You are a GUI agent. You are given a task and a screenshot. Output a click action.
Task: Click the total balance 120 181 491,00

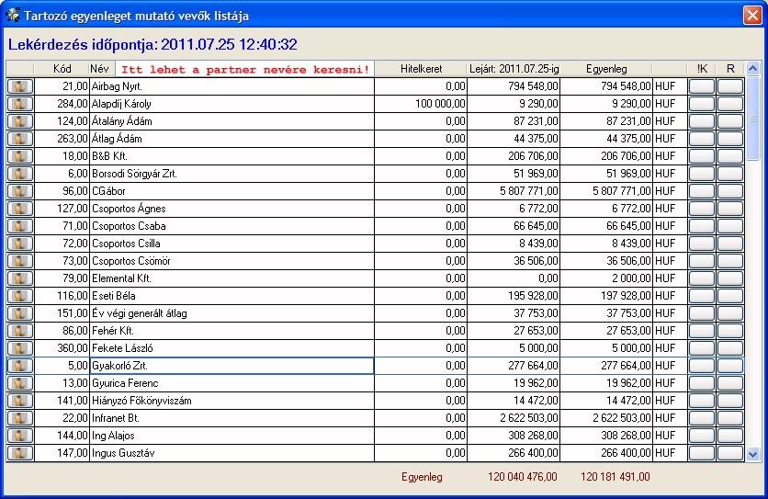point(616,476)
